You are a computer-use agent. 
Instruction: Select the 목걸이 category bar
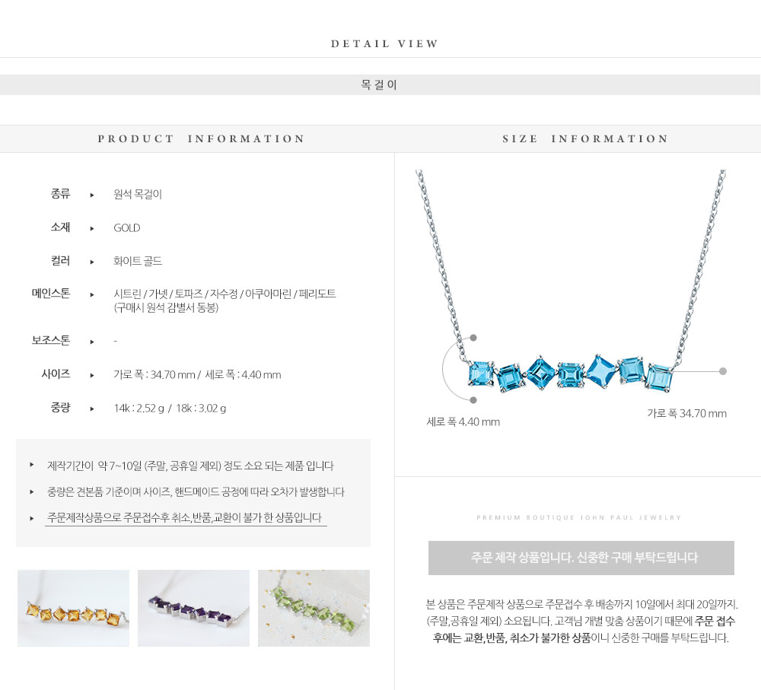click(380, 85)
